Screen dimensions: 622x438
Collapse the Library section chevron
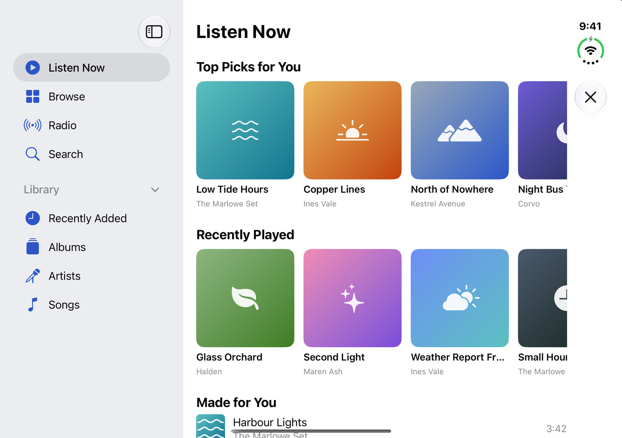click(155, 190)
